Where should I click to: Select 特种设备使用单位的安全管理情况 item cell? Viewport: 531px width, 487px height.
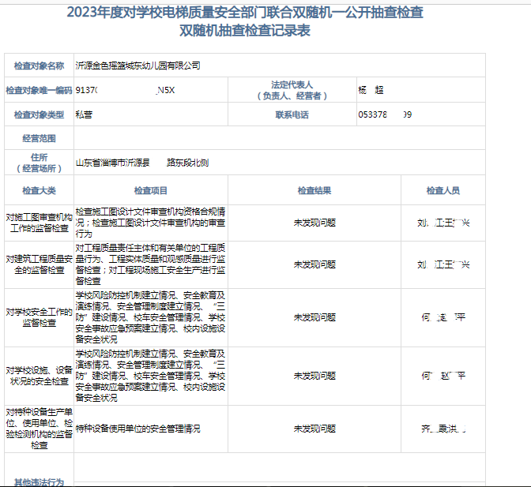(x=137, y=429)
